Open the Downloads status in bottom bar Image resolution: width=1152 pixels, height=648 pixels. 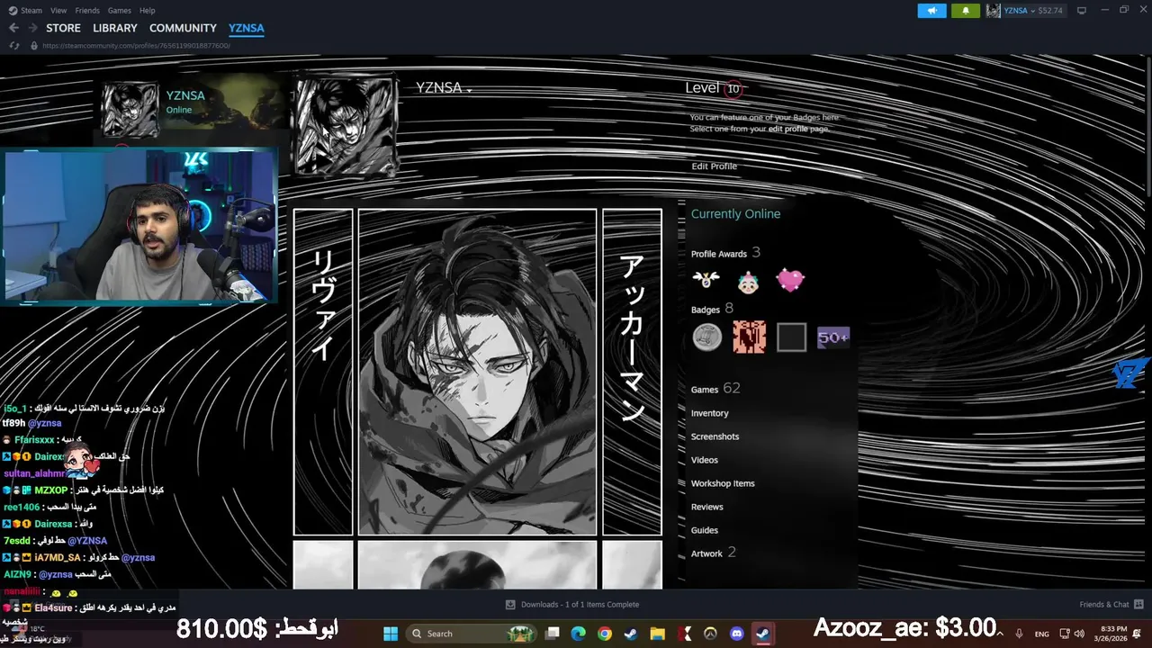(572, 605)
